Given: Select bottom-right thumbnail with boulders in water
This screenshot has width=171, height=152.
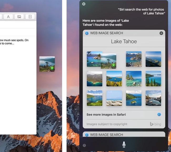Looking at the screenshot, I should (x=153, y=98).
